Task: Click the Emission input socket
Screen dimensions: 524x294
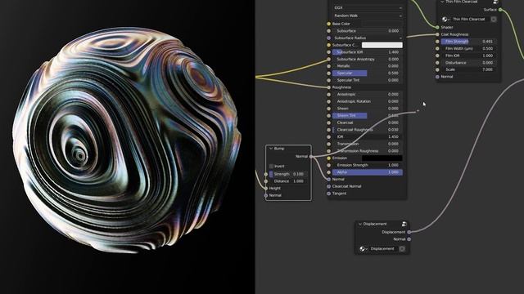Action: click(x=329, y=158)
